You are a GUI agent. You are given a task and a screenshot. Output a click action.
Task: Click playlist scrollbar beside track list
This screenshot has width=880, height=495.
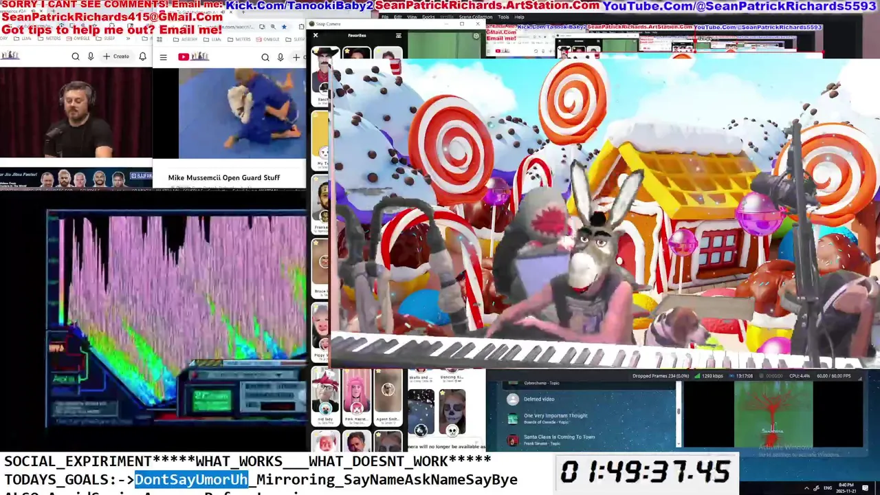[678, 412]
